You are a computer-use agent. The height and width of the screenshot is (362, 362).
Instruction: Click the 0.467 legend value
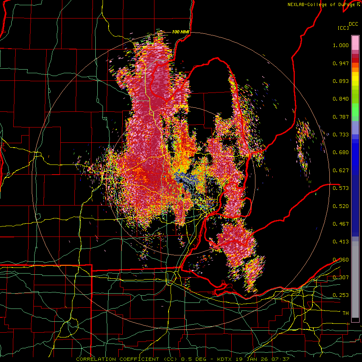tap(341, 224)
